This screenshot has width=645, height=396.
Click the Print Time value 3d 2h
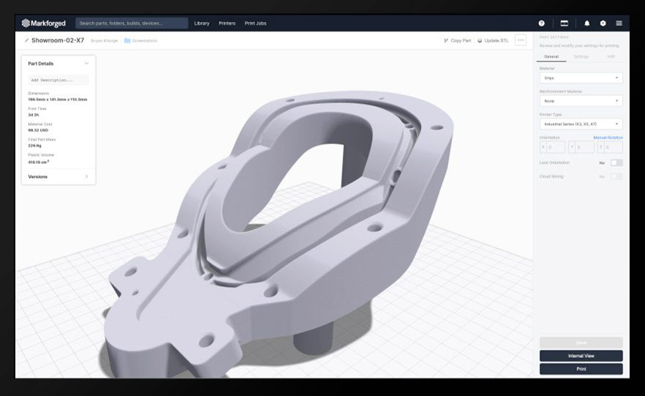[x=34, y=115]
